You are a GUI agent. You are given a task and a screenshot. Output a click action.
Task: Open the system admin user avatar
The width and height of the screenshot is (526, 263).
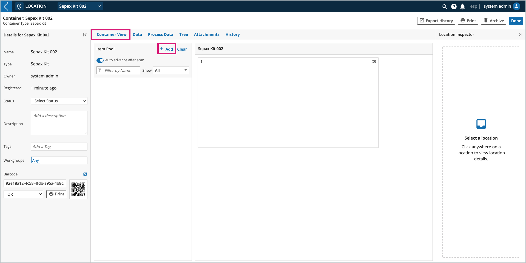coord(516,6)
